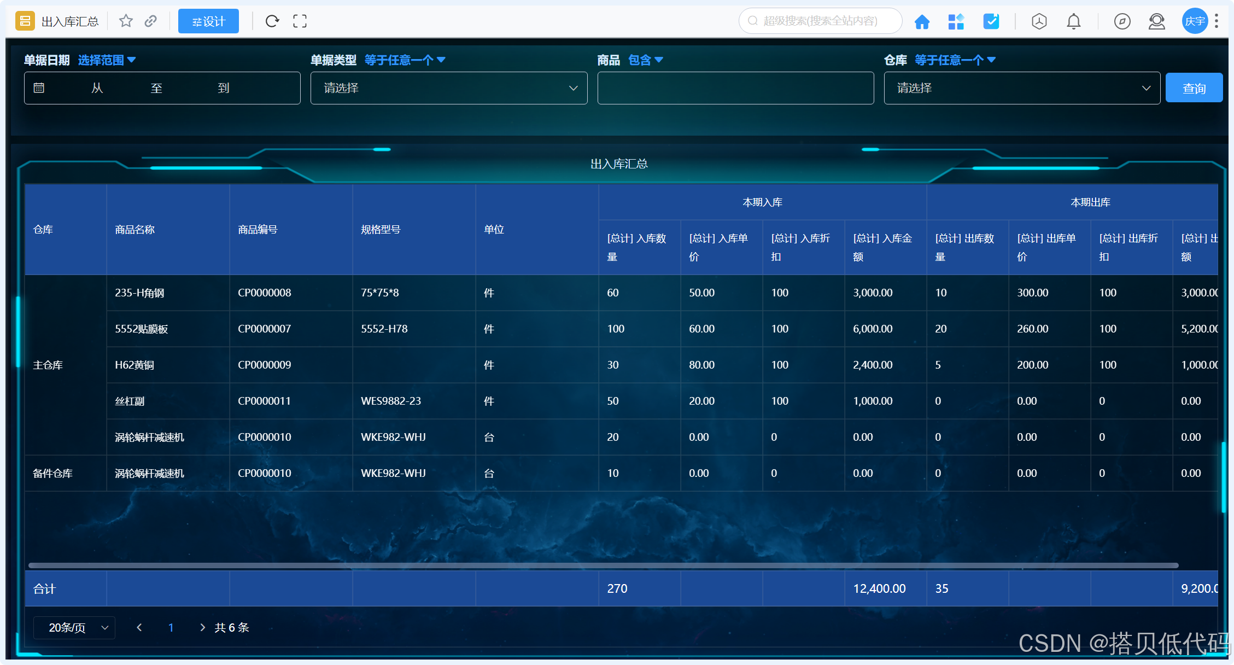Open the app grid icon
This screenshot has height=665, width=1234.
tap(956, 21)
